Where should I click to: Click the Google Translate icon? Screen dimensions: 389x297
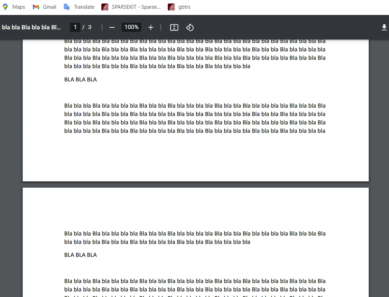[x=67, y=7]
